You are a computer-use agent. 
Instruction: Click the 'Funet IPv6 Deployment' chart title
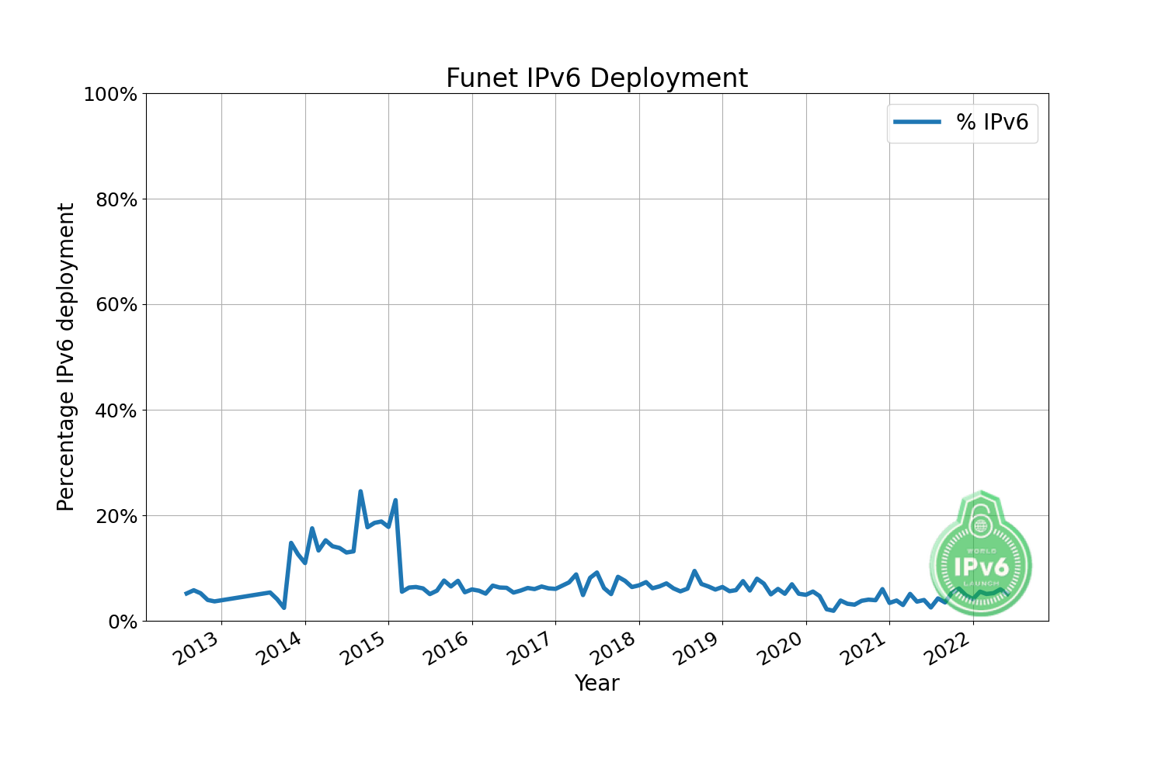pyautogui.click(x=596, y=78)
